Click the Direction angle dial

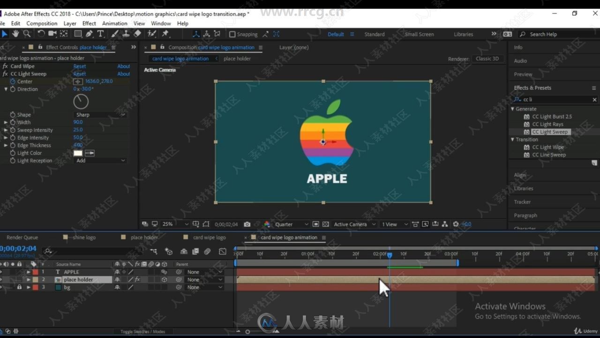click(x=81, y=101)
